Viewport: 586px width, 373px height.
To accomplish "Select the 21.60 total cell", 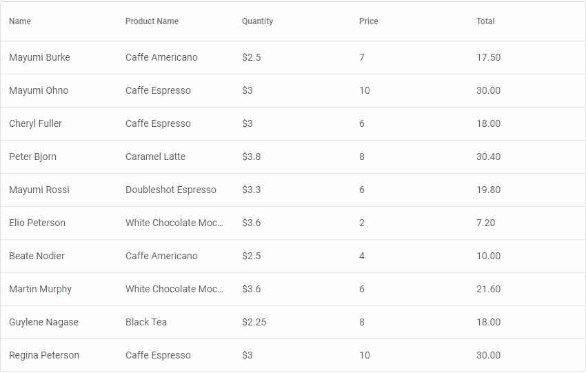I will [x=488, y=289].
